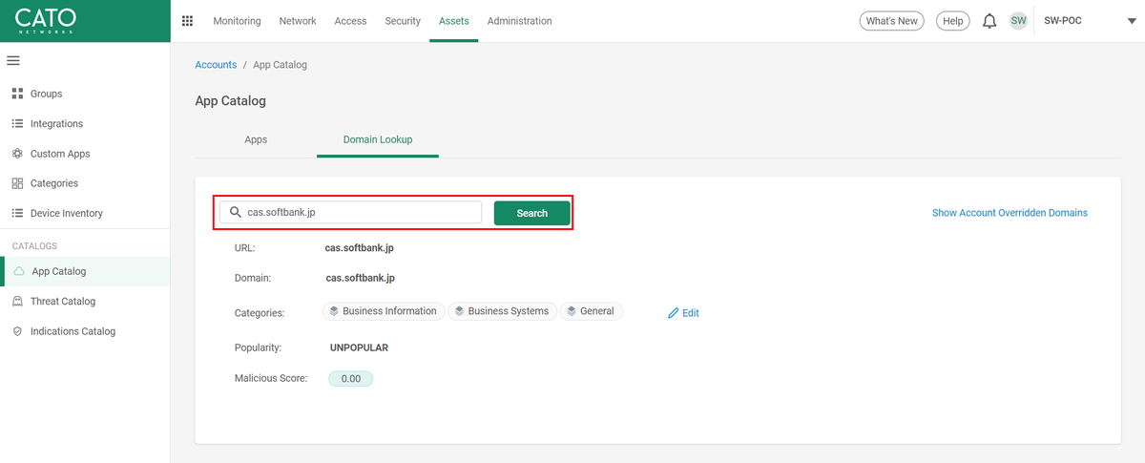This screenshot has height=463, width=1145.
Task: Click the General category layers icon
Action: [572, 311]
